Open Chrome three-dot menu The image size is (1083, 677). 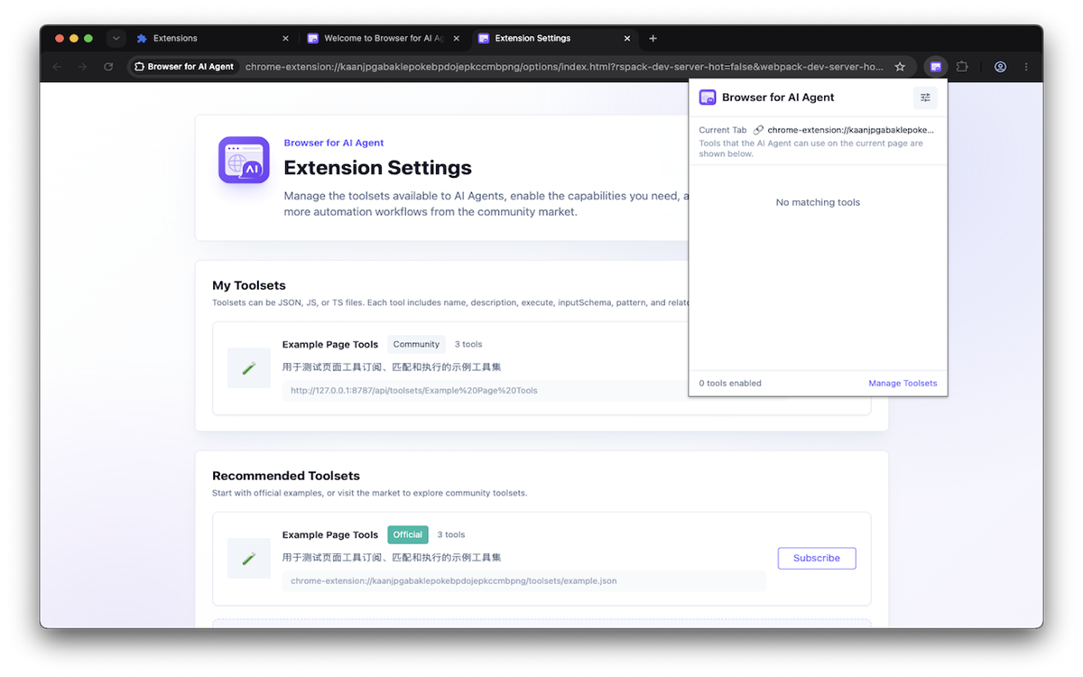pos(1026,67)
